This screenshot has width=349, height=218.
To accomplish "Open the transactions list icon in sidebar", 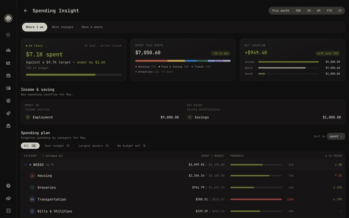I will (x=8, y=88).
